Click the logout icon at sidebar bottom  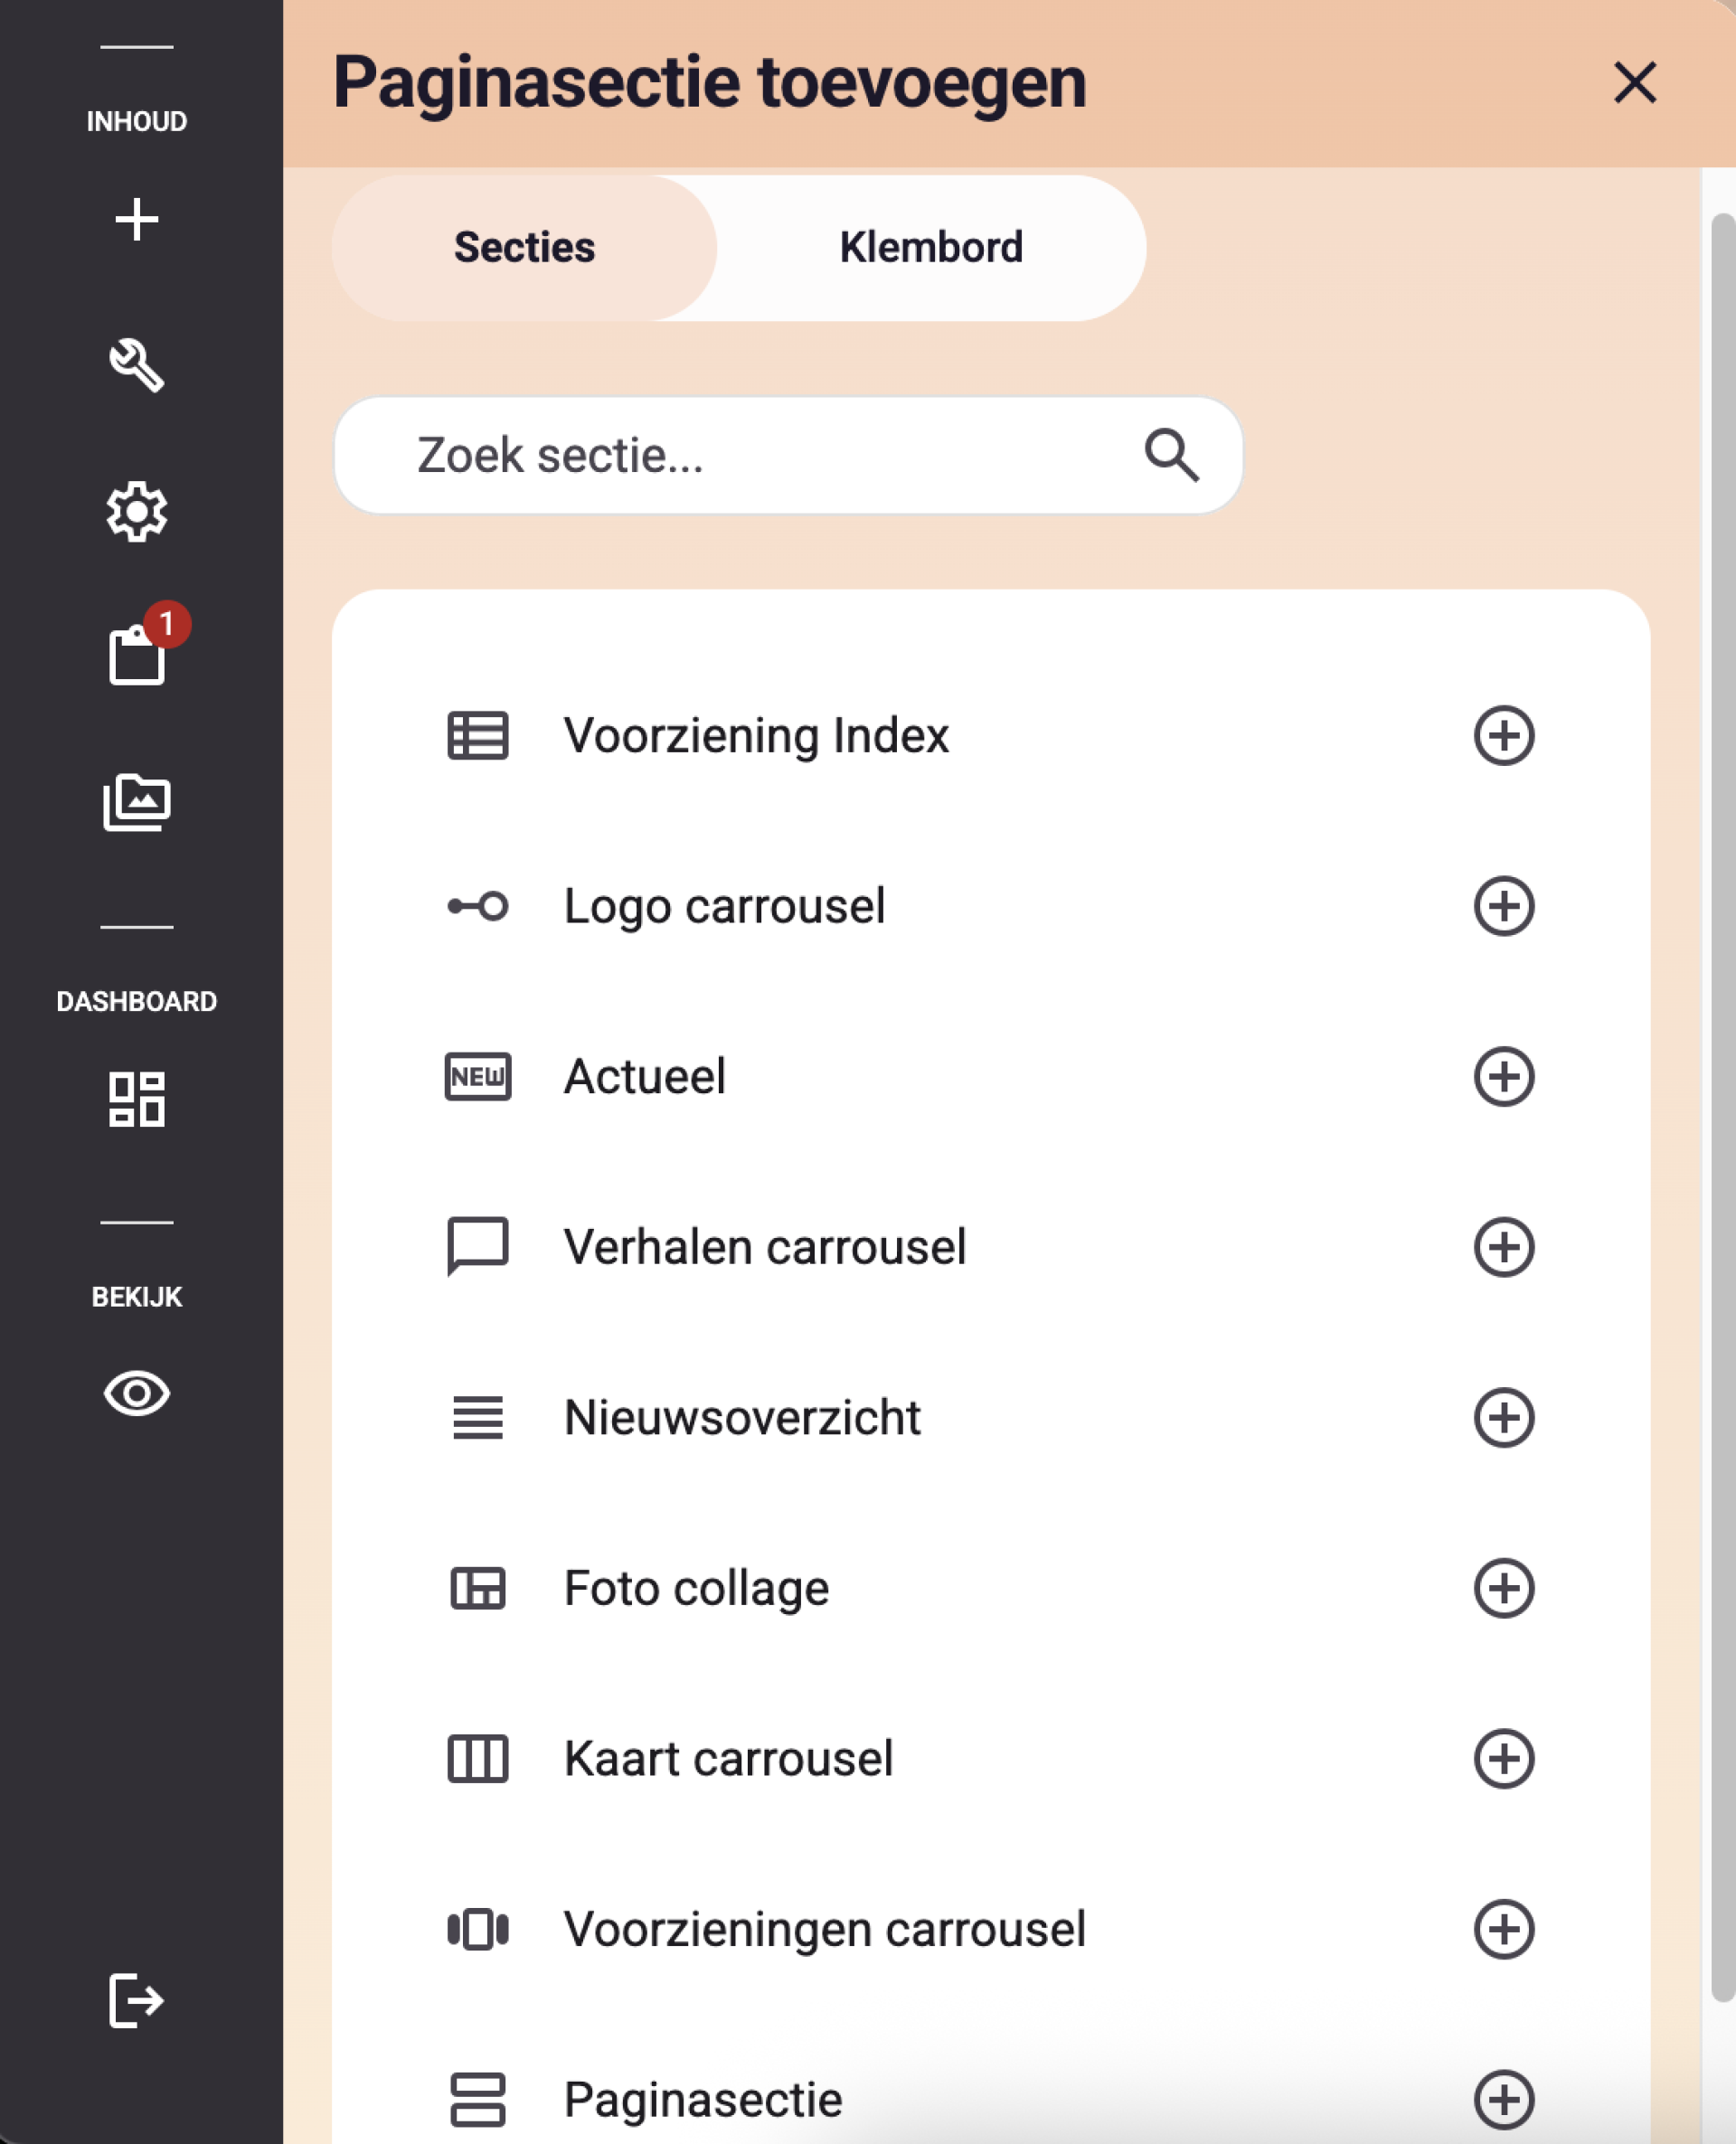coord(136,1999)
